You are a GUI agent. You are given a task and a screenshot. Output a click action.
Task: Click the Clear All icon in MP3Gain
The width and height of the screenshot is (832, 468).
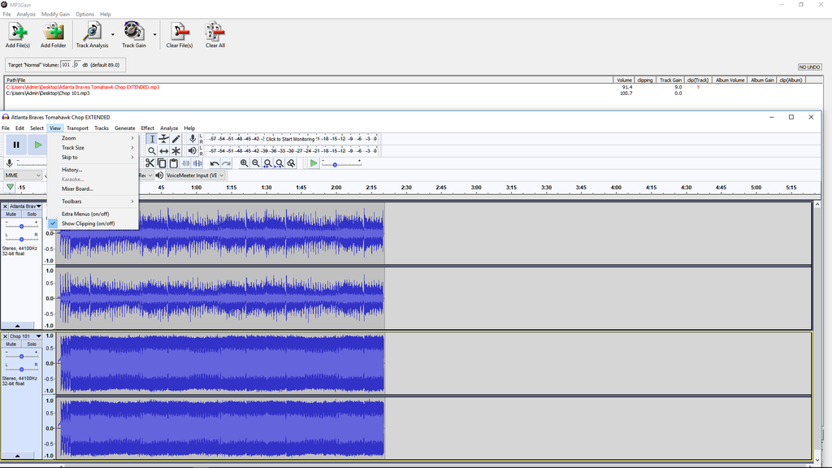click(x=214, y=35)
